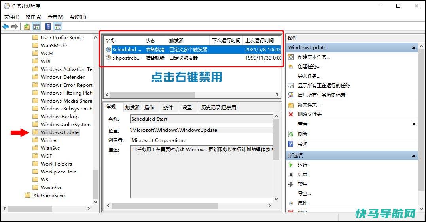The image size is (426, 222).
Task: Switch to the 条件 tab
Action: (168, 108)
